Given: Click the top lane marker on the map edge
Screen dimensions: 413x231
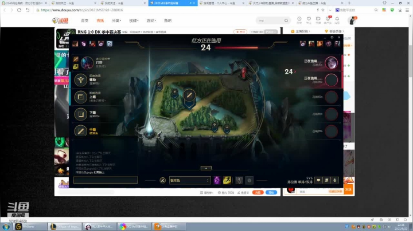Looking at the screenshot, I should 159,84.
